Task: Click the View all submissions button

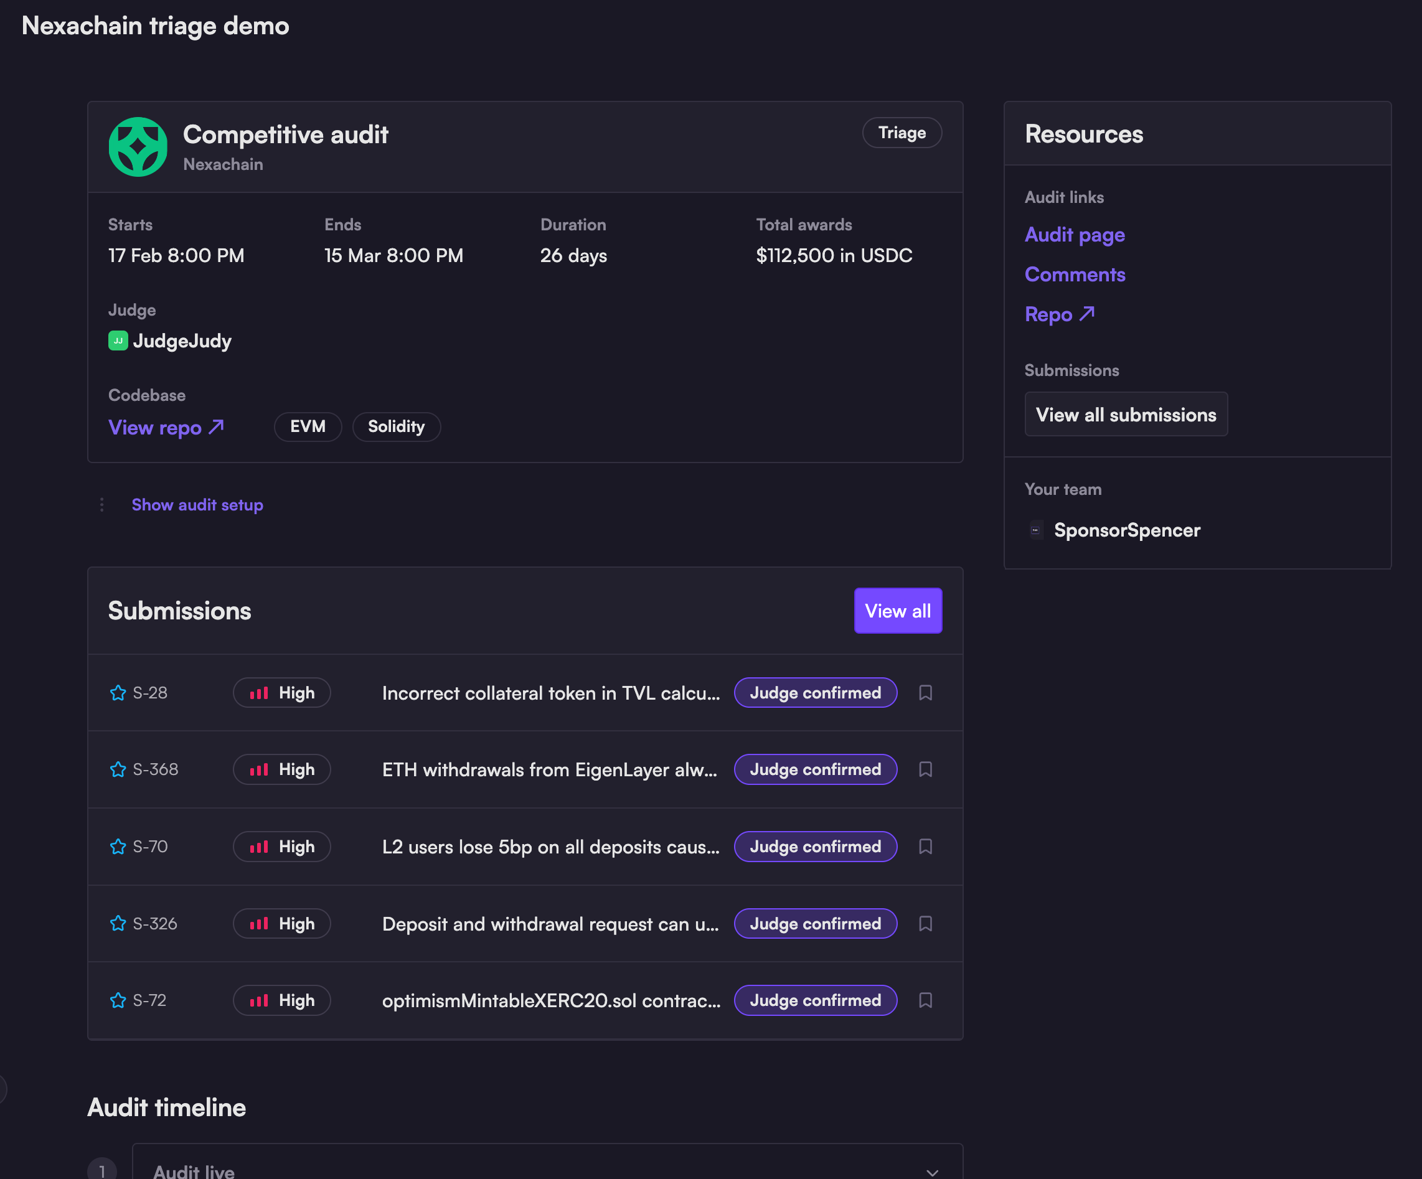Action: [x=1126, y=415]
